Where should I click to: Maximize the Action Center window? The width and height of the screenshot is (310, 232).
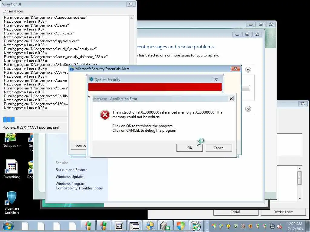(x=247, y=34)
